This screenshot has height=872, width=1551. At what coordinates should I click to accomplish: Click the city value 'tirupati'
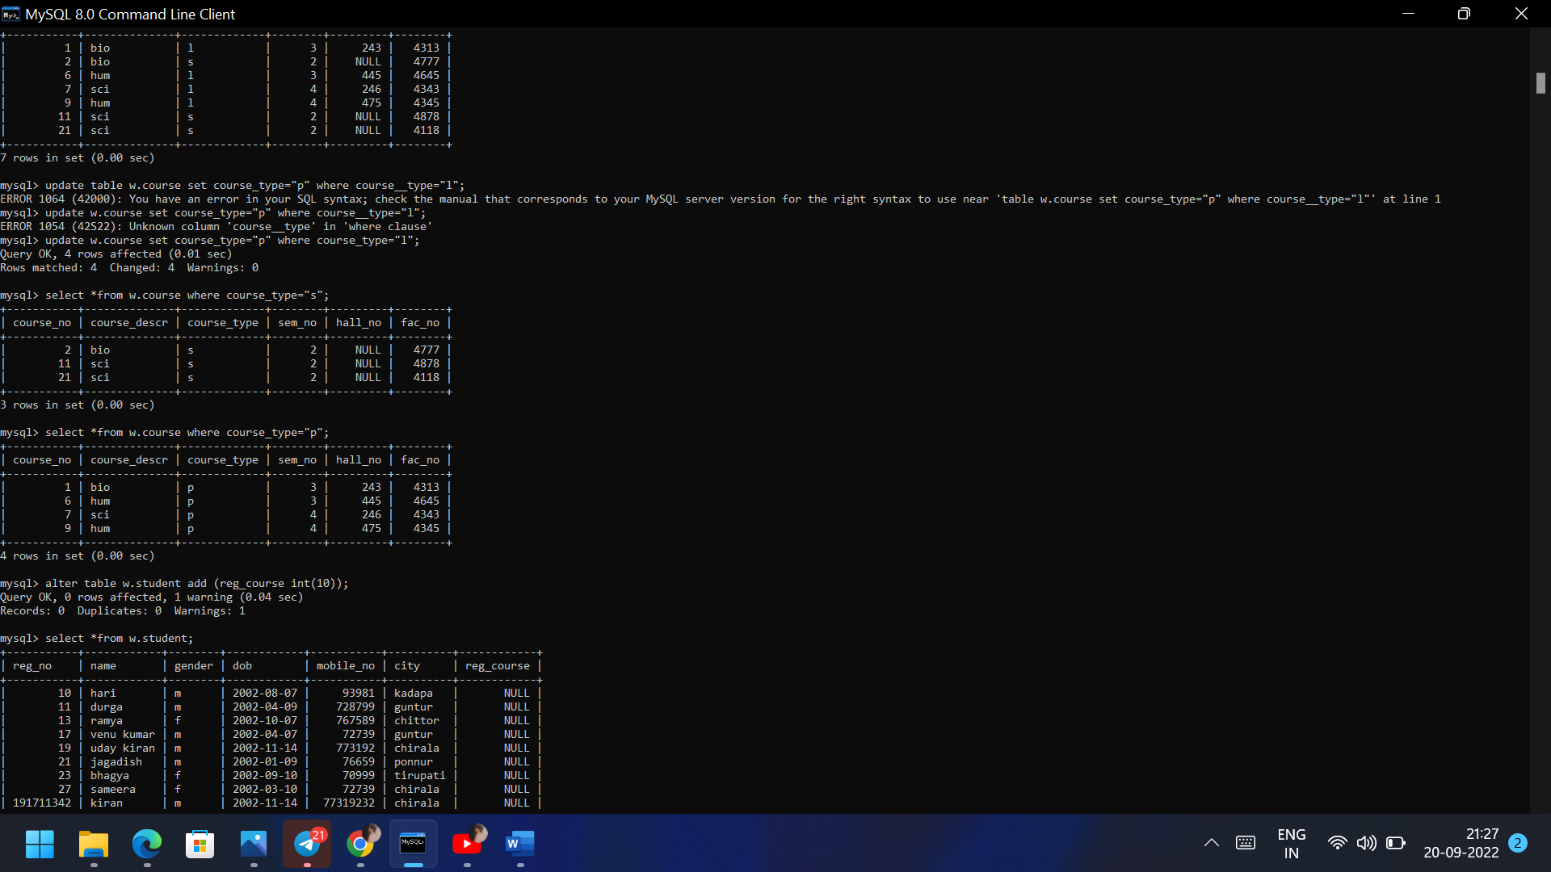tap(420, 776)
